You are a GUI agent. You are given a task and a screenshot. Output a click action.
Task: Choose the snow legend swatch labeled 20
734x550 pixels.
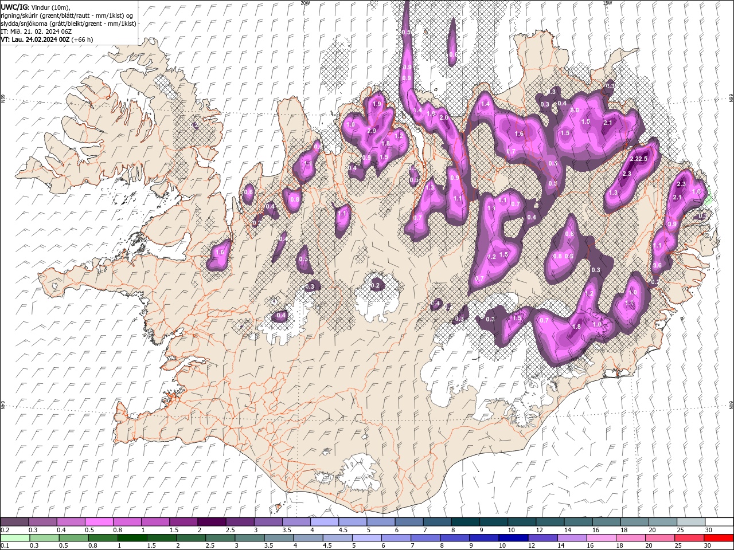point(662,522)
